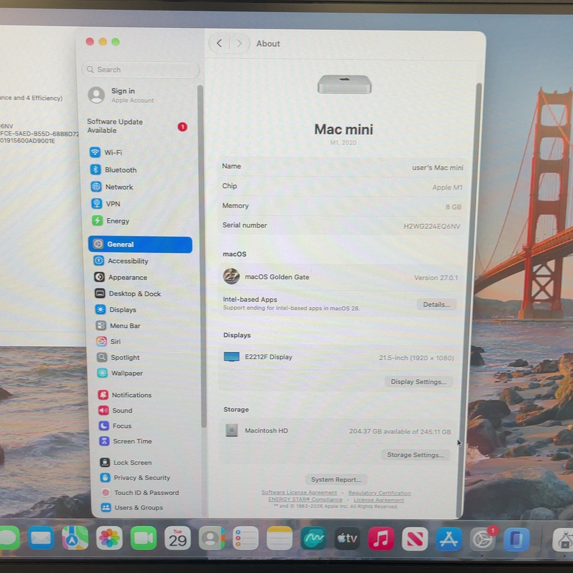Open License Agreement link in footer

[379, 500]
